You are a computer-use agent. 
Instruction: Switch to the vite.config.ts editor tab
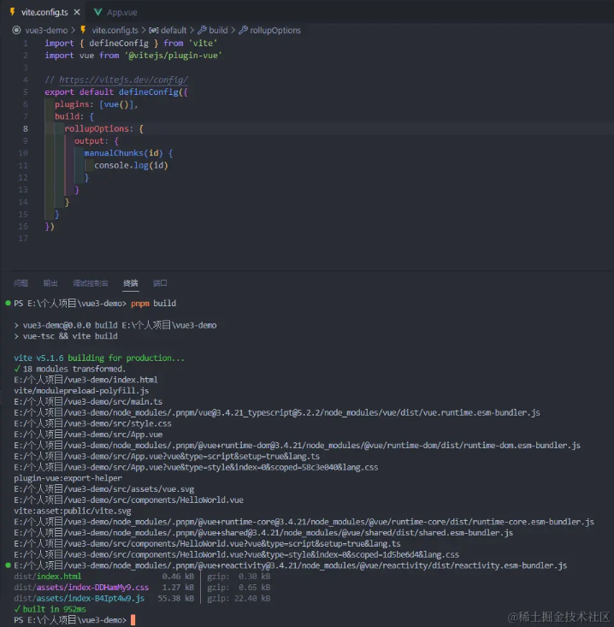tap(44, 12)
